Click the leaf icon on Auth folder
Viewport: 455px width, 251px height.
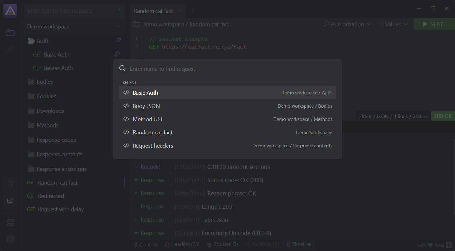[118, 40]
